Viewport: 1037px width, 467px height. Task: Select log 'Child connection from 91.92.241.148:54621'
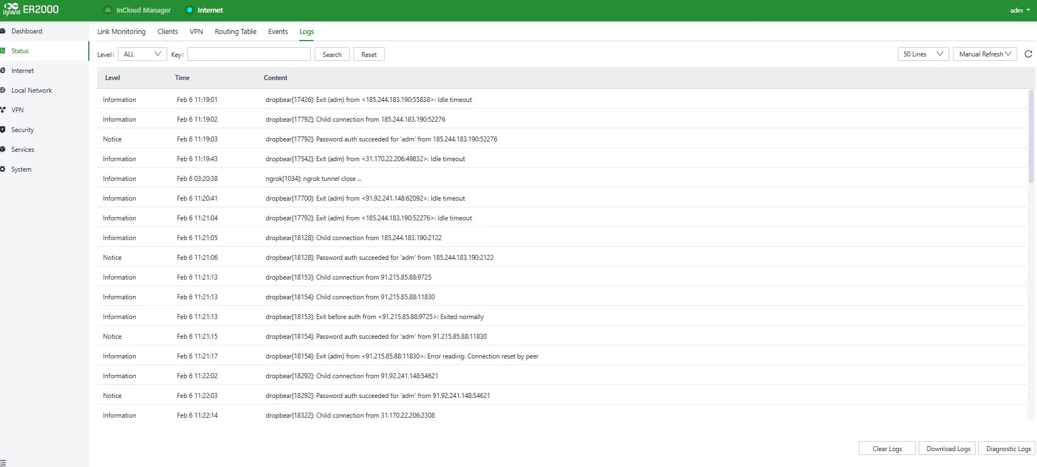(x=562, y=376)
